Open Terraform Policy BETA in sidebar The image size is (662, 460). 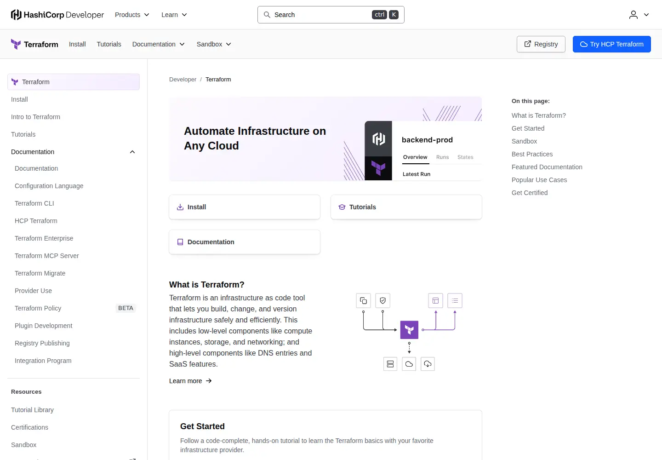click(74, 308)
